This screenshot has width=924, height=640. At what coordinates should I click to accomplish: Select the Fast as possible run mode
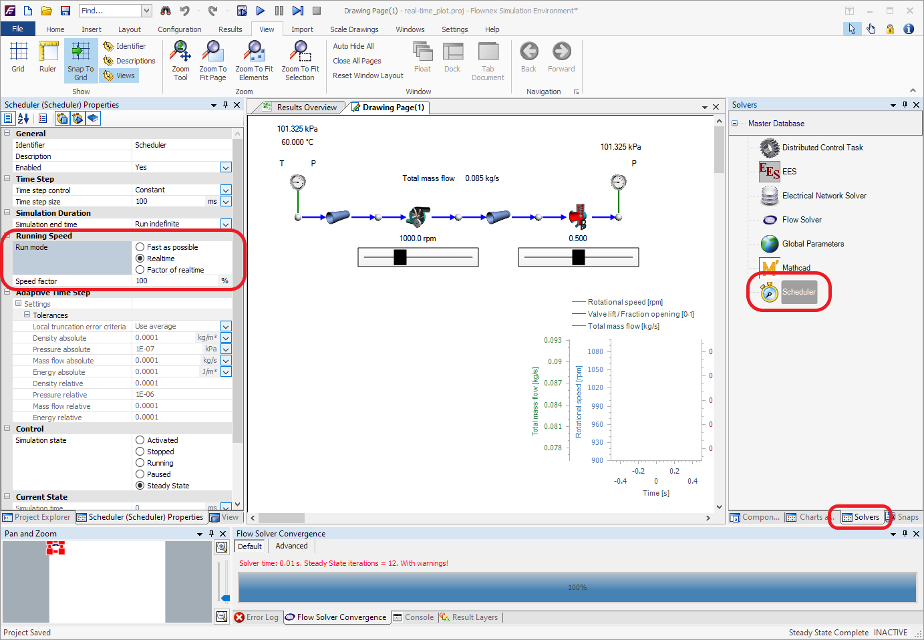[140, 247]
